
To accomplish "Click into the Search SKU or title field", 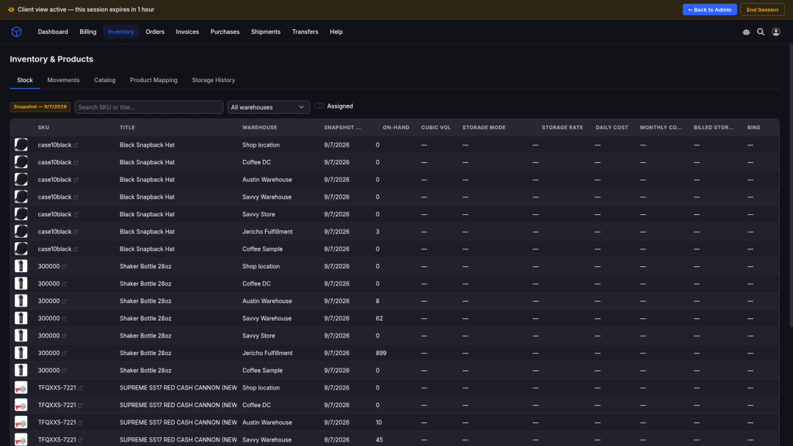I will pyautogui.click(x=148, y=107).
